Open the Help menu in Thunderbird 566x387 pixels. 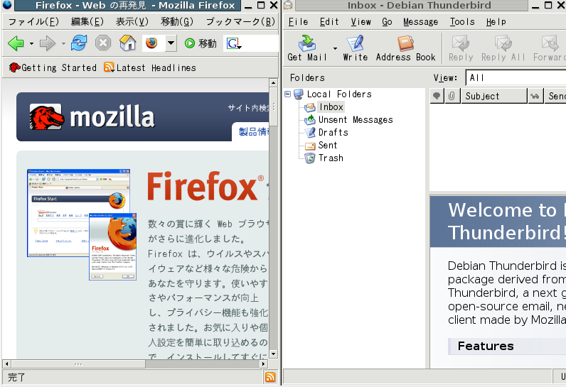tap(496, 22)
